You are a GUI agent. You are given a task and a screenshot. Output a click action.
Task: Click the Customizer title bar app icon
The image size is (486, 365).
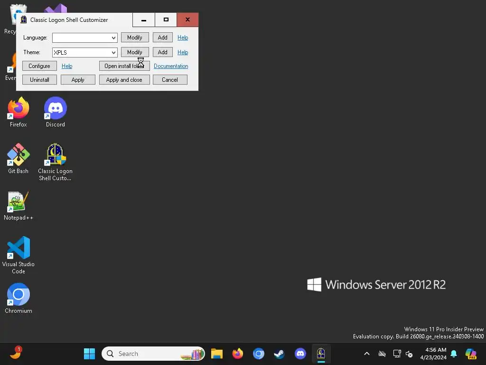[x=24, y=20]
